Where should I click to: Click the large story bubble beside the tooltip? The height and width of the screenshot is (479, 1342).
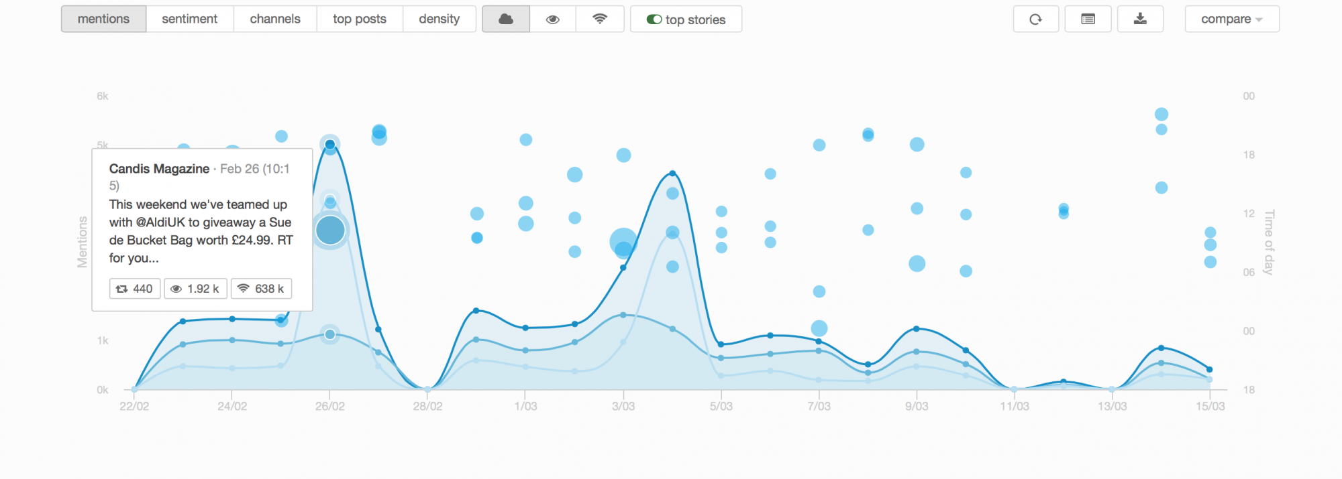[x=330, y=230]
